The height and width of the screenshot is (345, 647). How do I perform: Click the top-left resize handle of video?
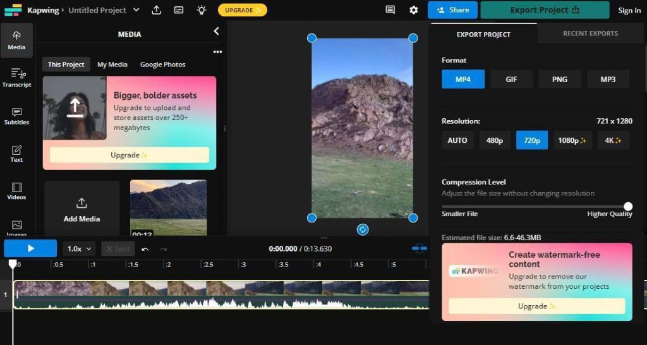(x=311, y=38)
